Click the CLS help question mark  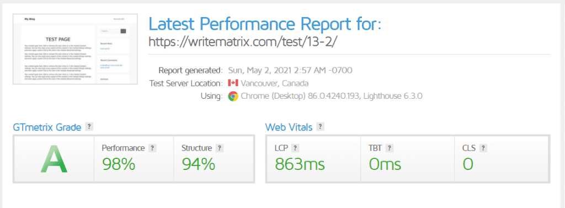(x=483, y=148)
